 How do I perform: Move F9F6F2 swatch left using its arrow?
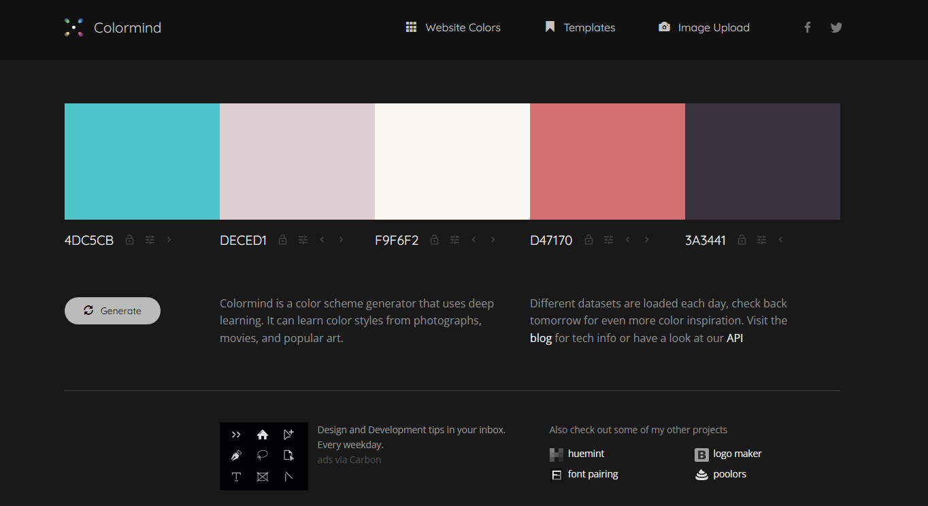[x=474, y=239]
